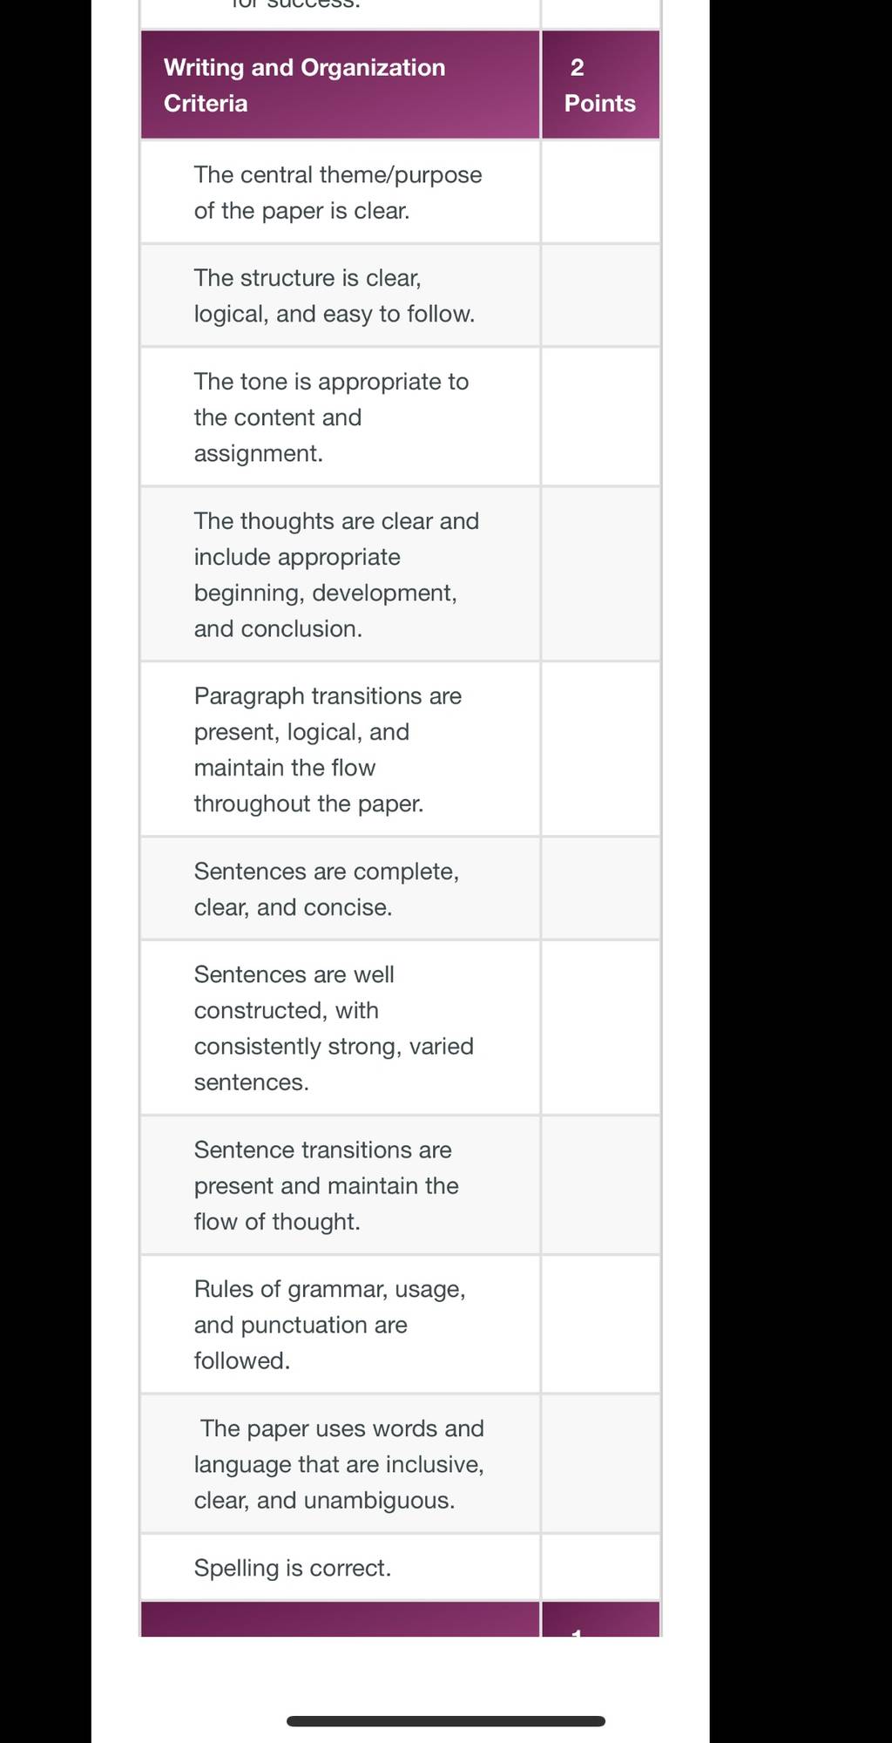Click points cell beside Paragraph transitions
The height and width of the screenshot is (1743, 892).
coord(600,749)
